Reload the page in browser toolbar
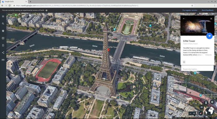The width and height of the screenshot is (217, 119). pos(10,6)
